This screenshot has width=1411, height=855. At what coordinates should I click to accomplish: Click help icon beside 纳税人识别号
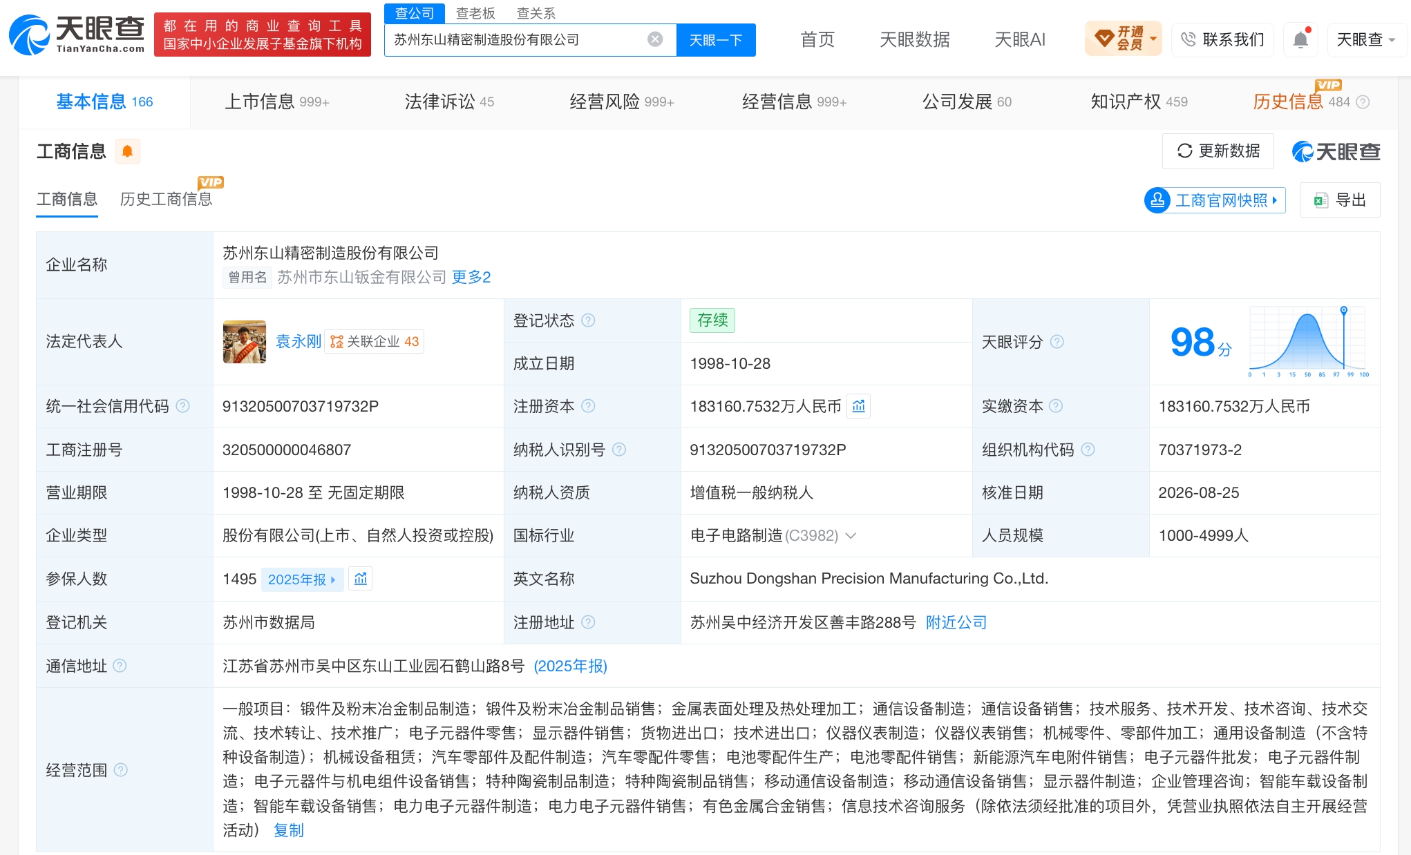point(619,450)
